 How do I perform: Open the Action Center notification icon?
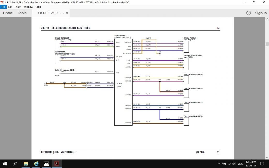(262, 164)
